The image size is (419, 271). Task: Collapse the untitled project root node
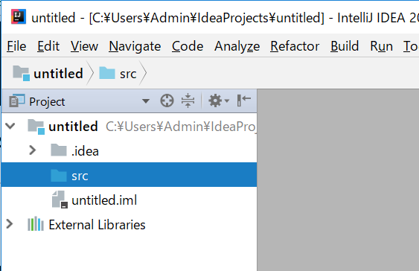(10, 126)
